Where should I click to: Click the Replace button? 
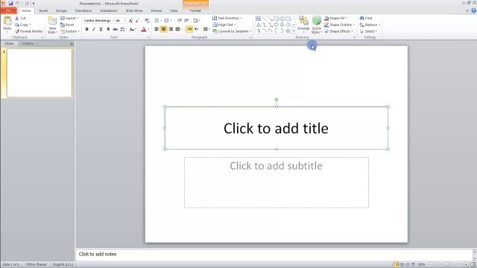[x=370, y=25]
